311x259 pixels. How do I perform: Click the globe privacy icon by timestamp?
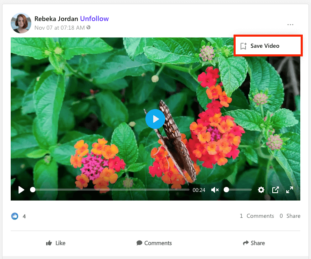click(x=89, y=28)
